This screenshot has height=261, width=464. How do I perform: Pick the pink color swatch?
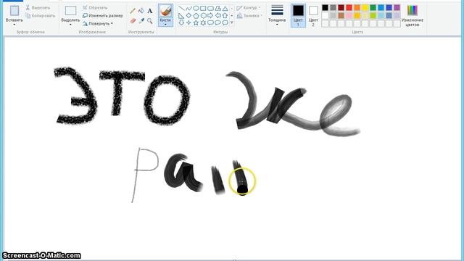pos(349,15)
